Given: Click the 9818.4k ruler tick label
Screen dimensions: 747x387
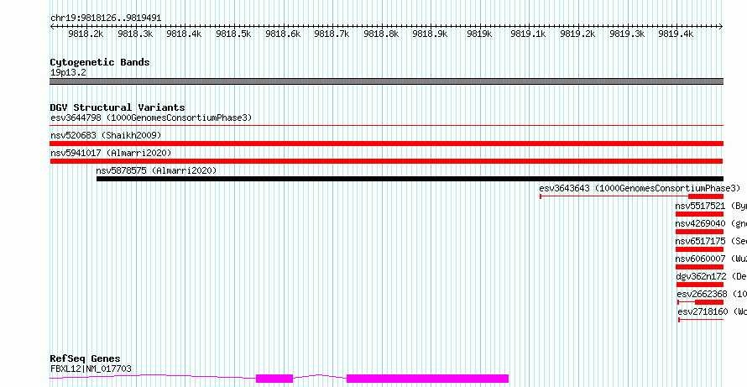Looking at the screenshot, I should click(184, 34).
